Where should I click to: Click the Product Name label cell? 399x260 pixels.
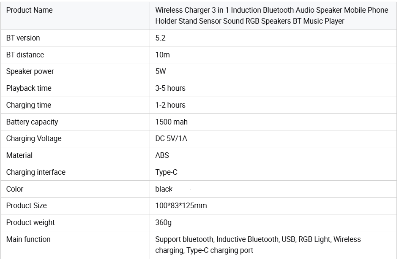[30, 10]
